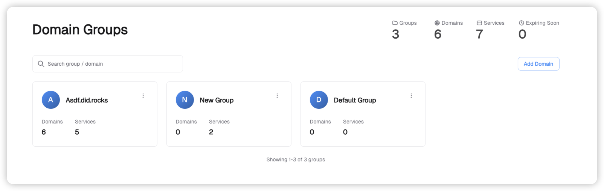Open the Asdf.did.rocks group title
The width and height of the screenshot is (604, 191).
pos(87,100)
